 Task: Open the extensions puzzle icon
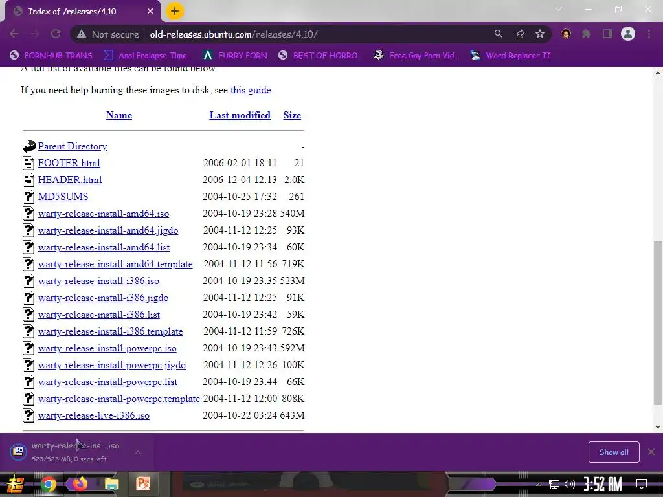(587, 34)
